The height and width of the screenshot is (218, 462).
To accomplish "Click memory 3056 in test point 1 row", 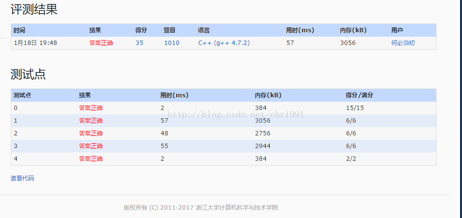I will coord(263,121).
